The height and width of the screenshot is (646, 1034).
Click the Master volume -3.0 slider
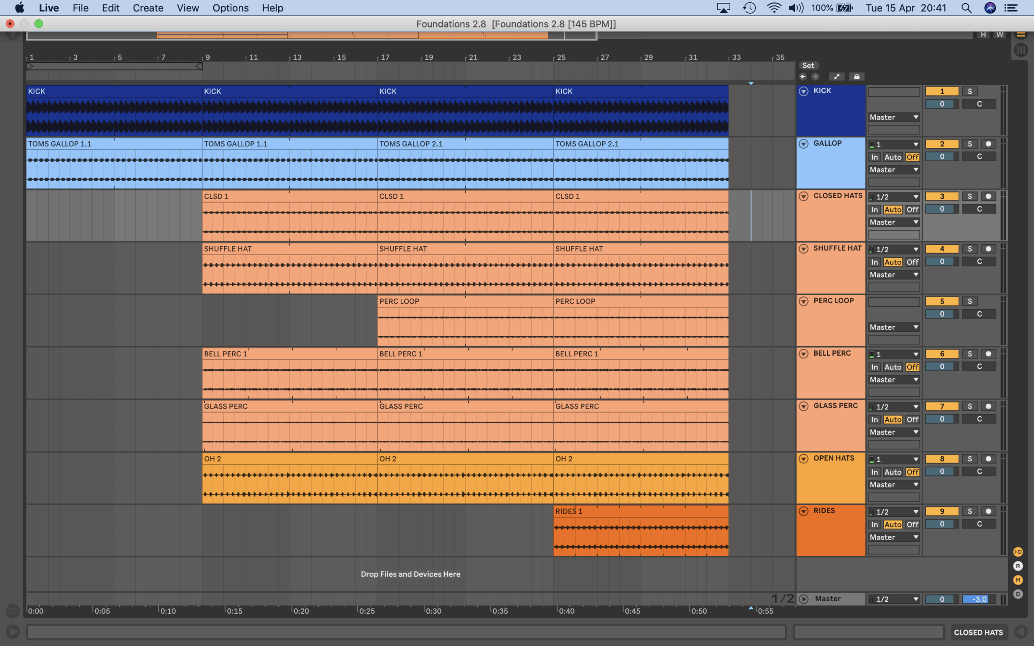979,599
